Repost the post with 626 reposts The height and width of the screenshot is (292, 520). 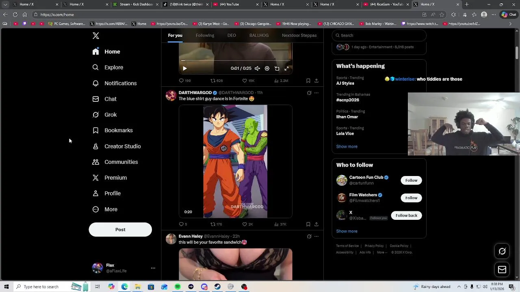click(216, 81)
